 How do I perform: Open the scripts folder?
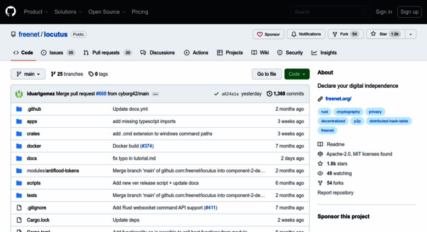[34, 183]
